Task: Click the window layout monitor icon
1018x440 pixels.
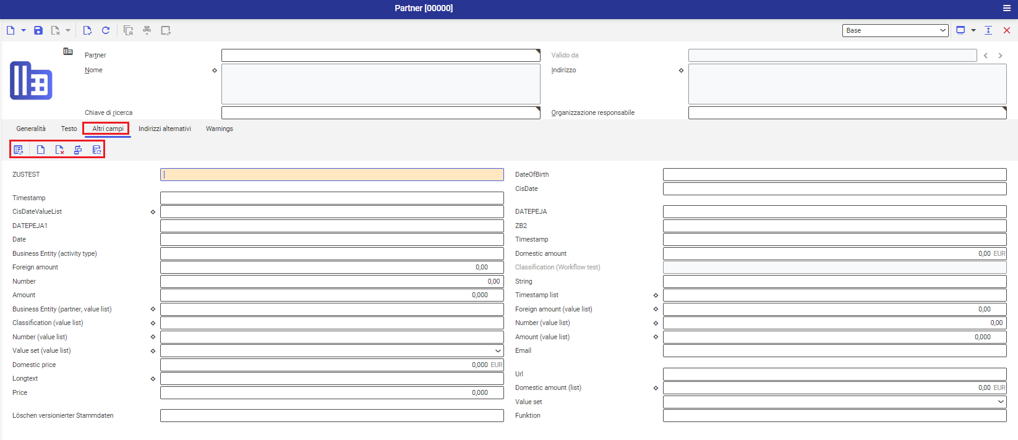Action: (960, 30)
